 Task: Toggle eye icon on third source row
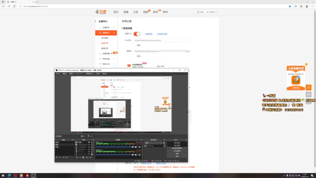[89, 147]
